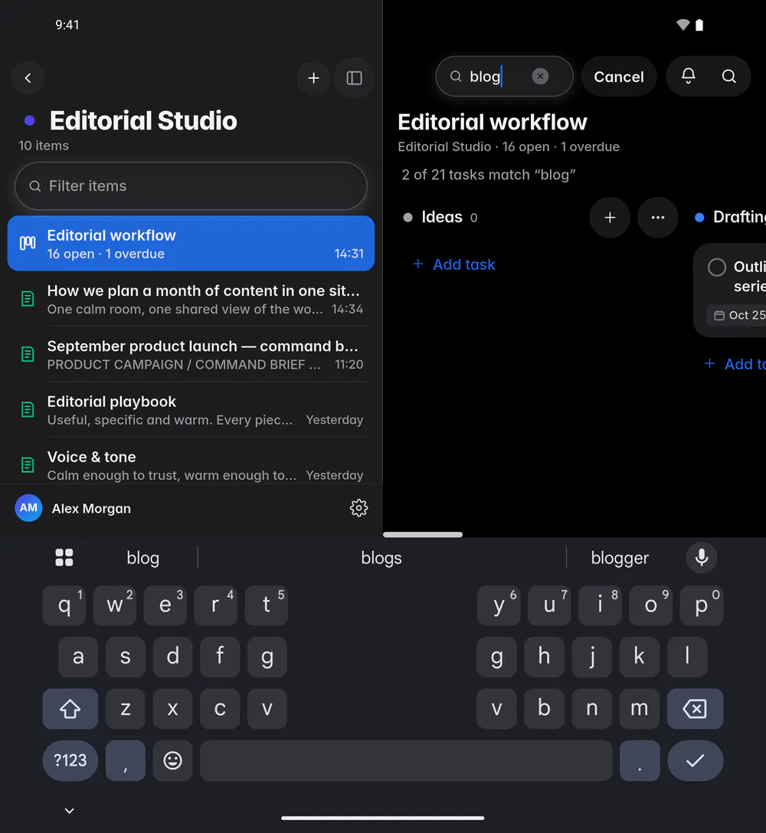Open settings gear next to Alex Morgan
The image size is (766, 833).
[358, 508]
